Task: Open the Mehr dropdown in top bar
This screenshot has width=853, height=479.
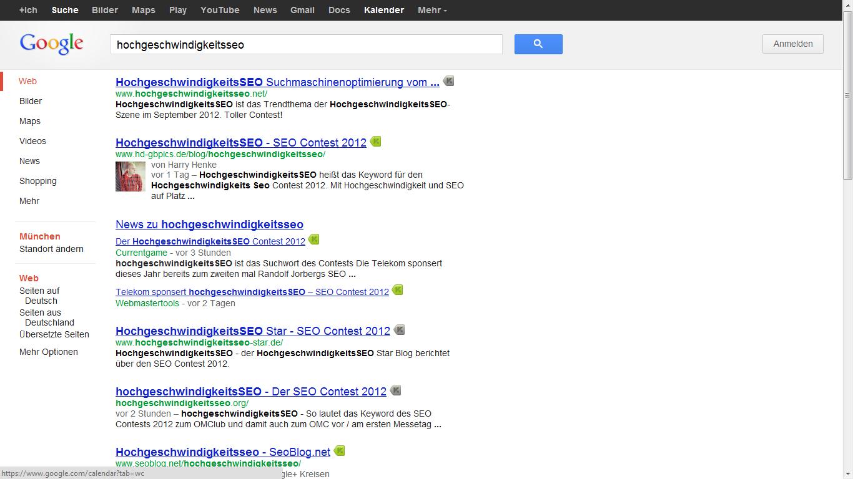Action: coord(432,10)
